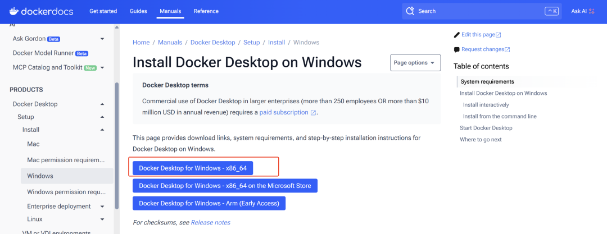The image size is (607, 234).
Task: Follow the paid subscription link
Action: [x=284, y=113]
